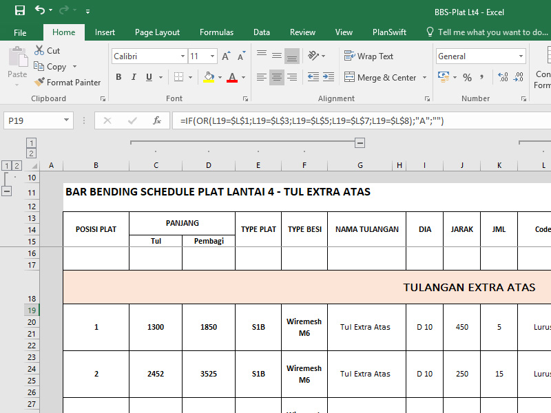Toggle italic formatting
This screenshot has height=413, width=551.
tap(133, 77)
